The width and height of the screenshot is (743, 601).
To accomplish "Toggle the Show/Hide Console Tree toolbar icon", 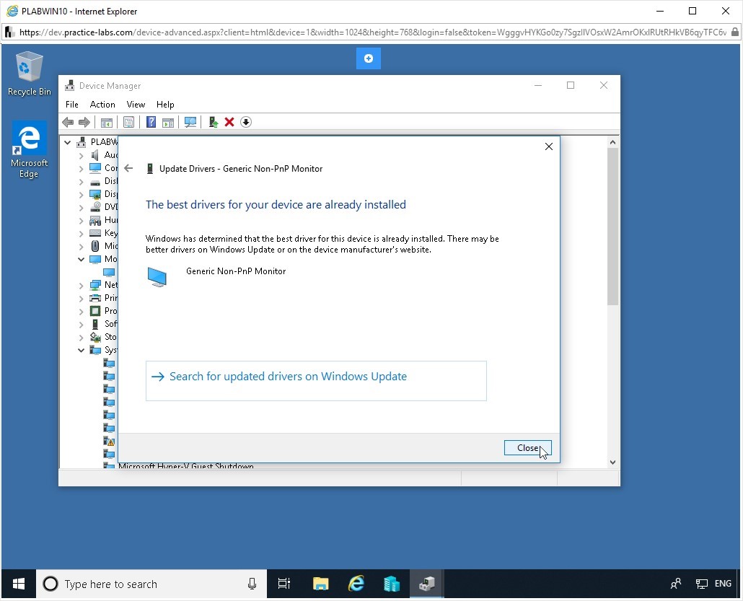I will tap(107, 122).
